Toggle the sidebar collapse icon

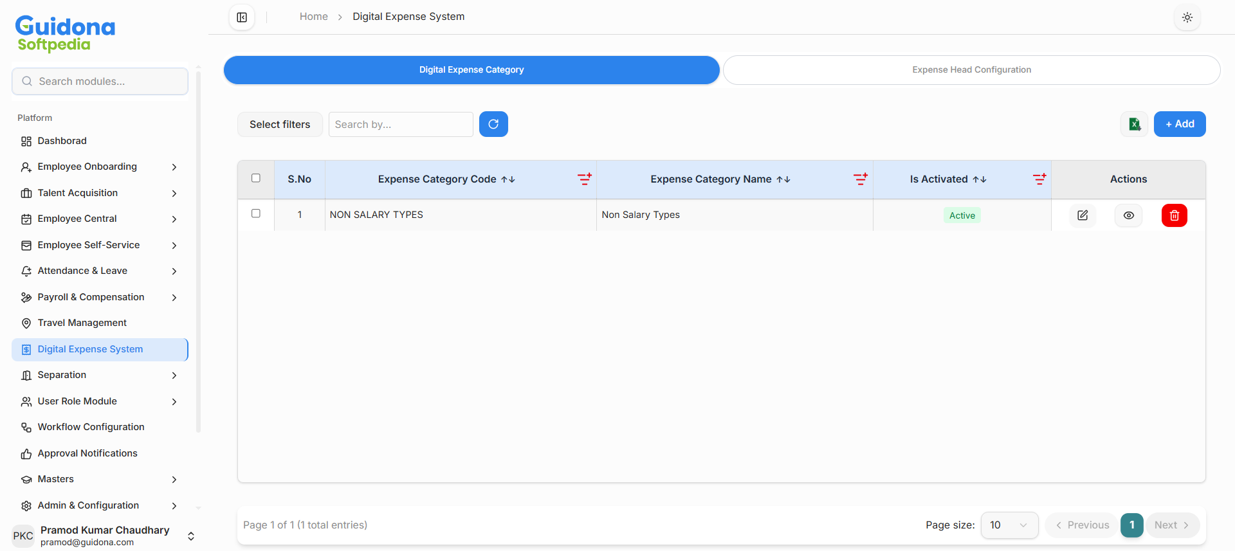point(242,17)
